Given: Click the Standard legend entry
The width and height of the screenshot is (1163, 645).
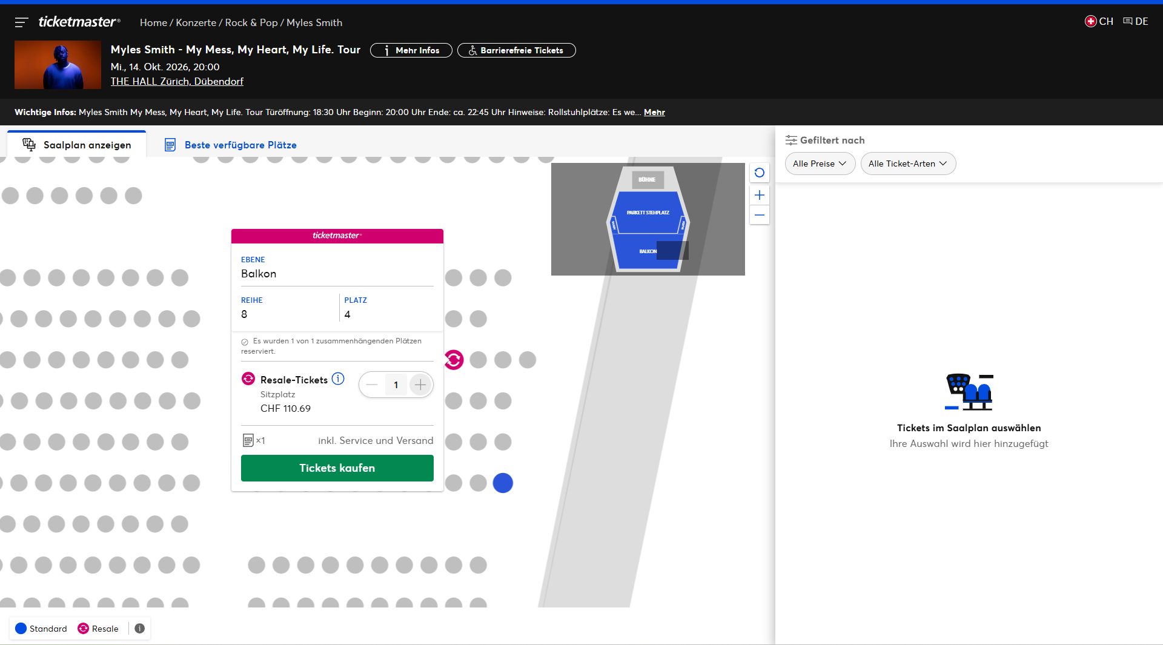Looking at the screenshot, I should (x=41, y=629).
